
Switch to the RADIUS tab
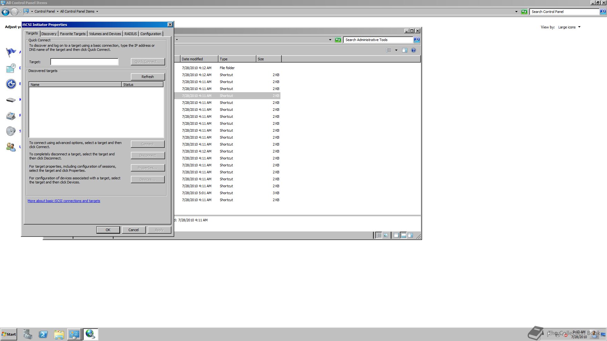pyautogui.click(x=131, y=34)
